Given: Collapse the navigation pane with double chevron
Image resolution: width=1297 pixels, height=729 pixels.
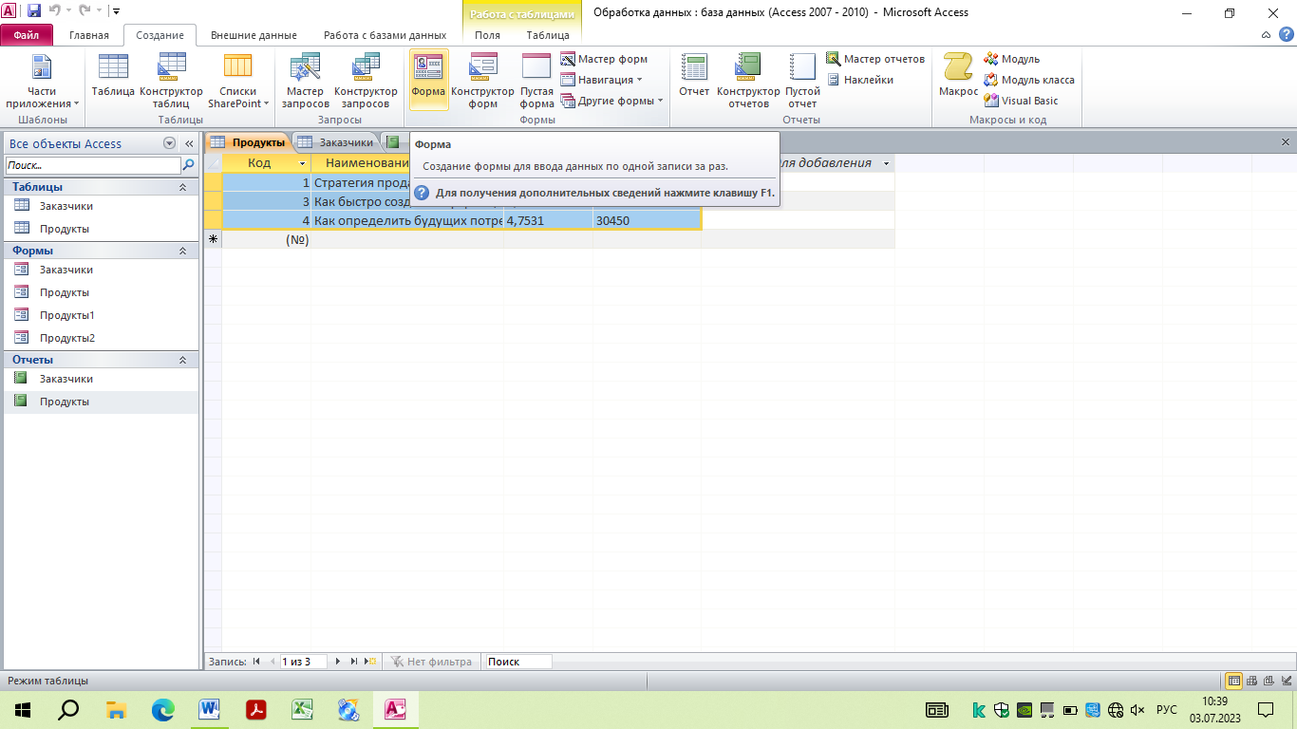Looking at the screenshot, I should tap(189, 143).
